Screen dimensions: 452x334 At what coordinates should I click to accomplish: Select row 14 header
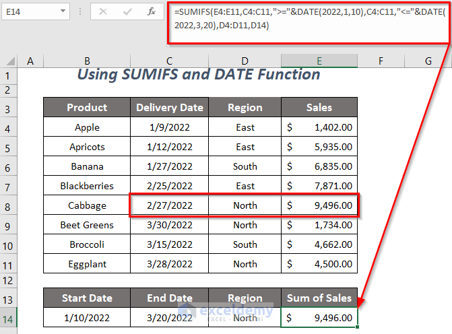[x=9, y=317]
